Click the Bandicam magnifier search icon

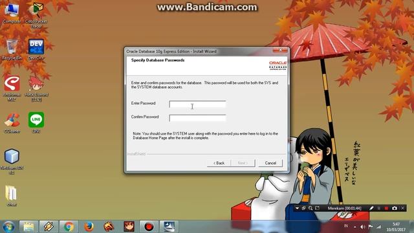tap(310, 208)
